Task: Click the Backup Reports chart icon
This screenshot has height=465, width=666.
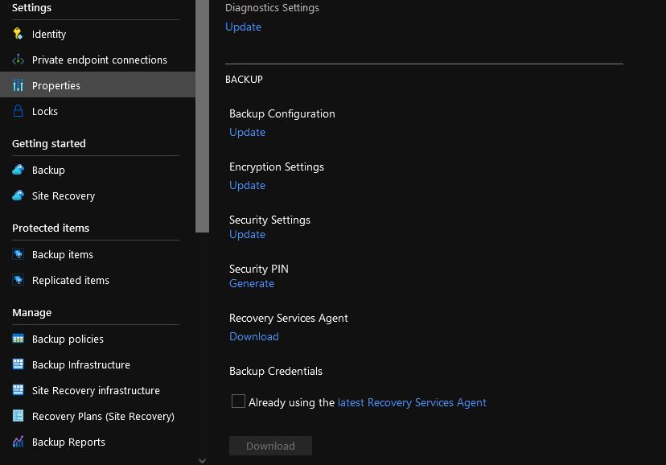Action: click(x=18, y=442)
